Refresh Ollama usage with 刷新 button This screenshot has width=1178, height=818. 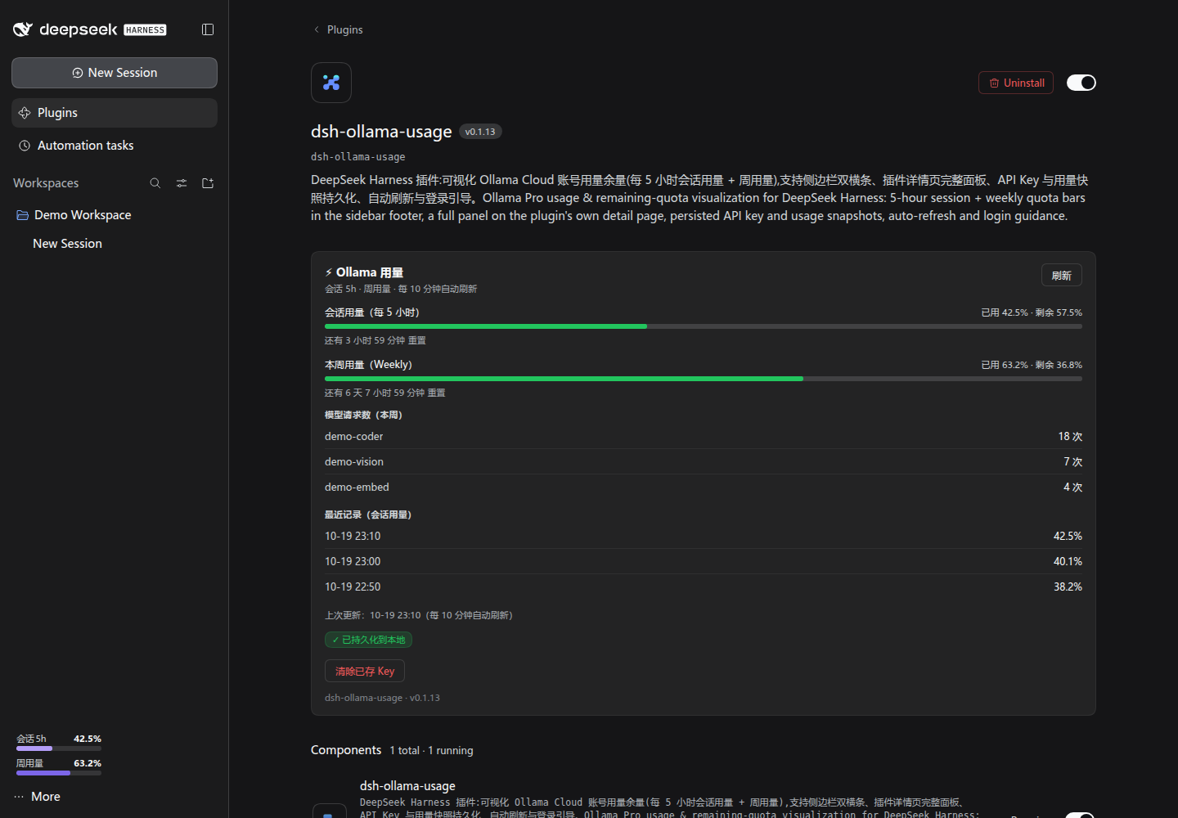1062,276
